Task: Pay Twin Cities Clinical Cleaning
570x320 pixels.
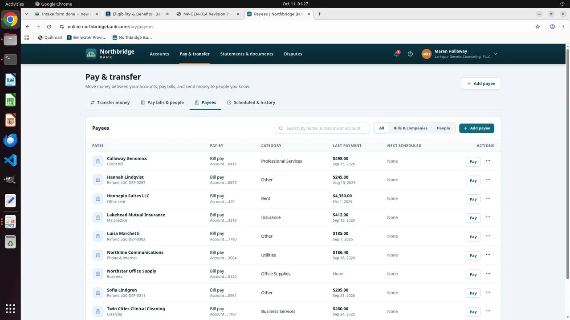Action: pos(473,312)
